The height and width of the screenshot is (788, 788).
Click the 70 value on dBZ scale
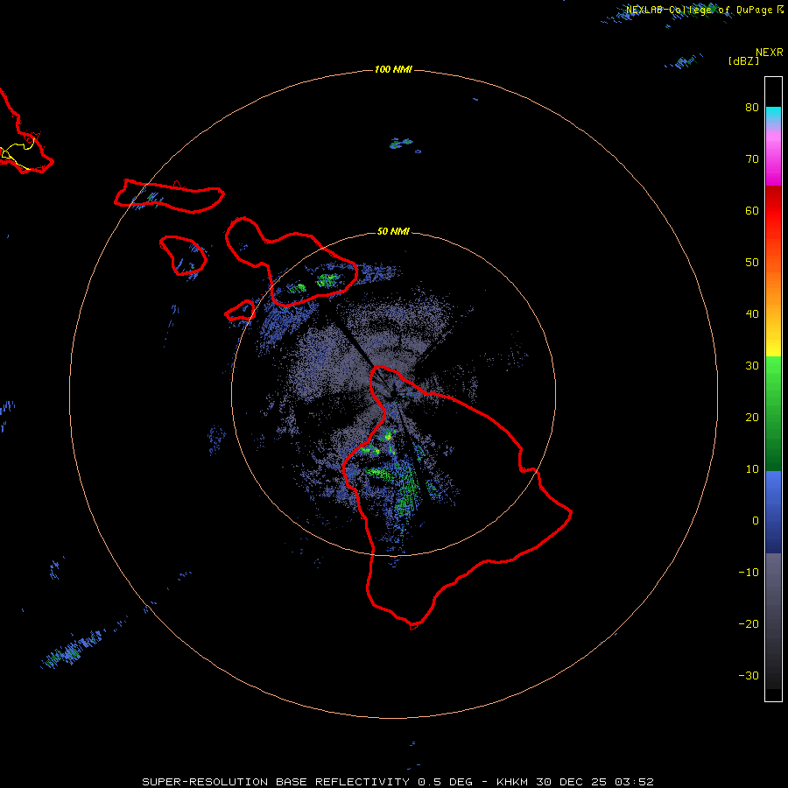(x=752, y=159)
